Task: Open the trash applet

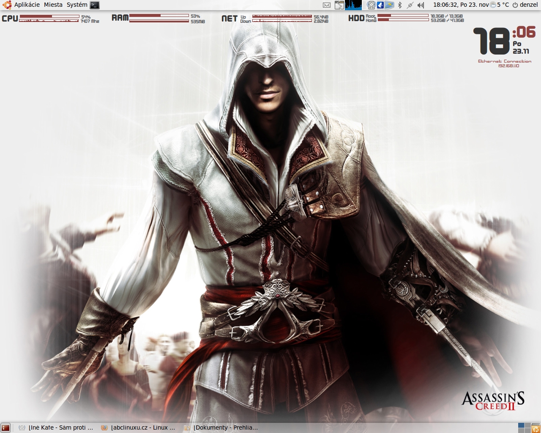Action: click(x=536, y=428)
